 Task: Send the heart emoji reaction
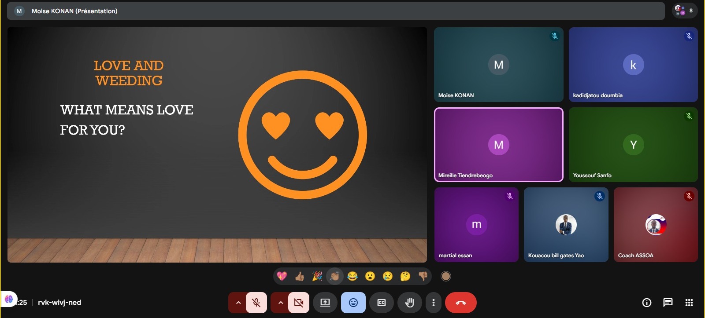point(282,276)
